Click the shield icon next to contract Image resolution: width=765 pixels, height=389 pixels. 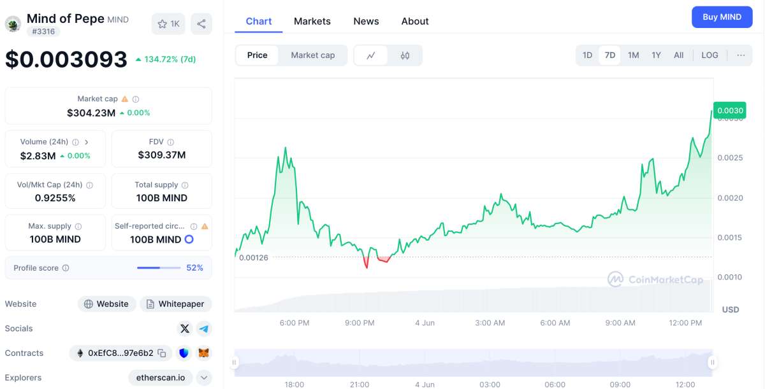click(x=184, y=353)
